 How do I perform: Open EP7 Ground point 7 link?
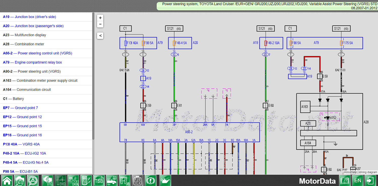coord(20,108)
